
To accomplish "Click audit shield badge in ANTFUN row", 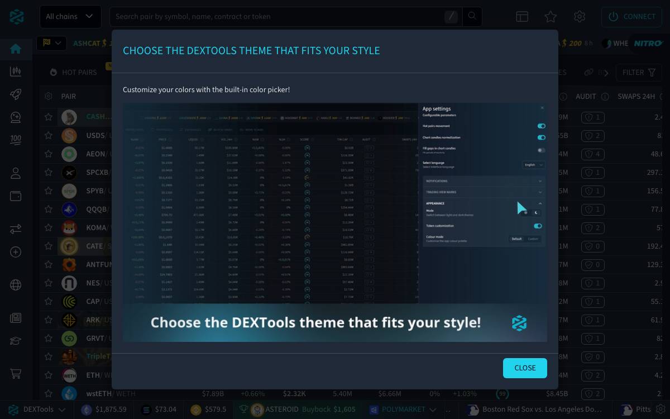I will (x=592, y=264).
